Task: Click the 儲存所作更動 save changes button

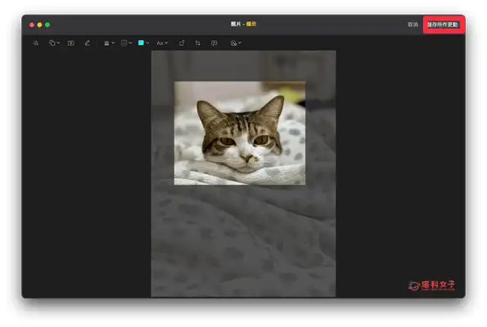Action: click(443, 25)
